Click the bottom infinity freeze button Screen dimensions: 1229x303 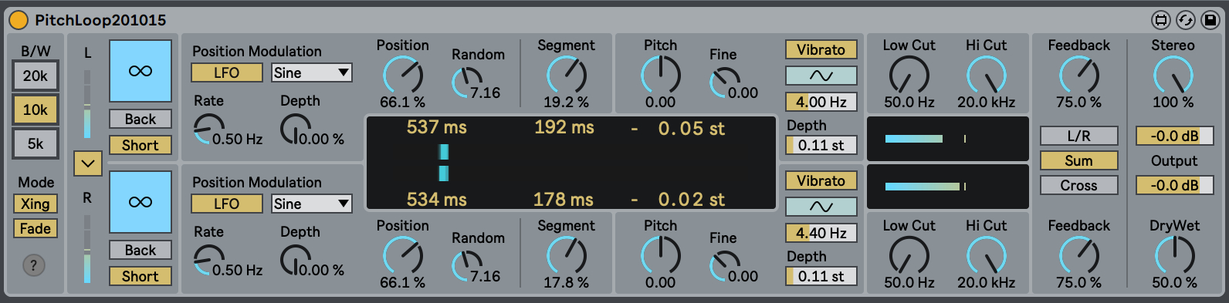(x=141, y=202)
